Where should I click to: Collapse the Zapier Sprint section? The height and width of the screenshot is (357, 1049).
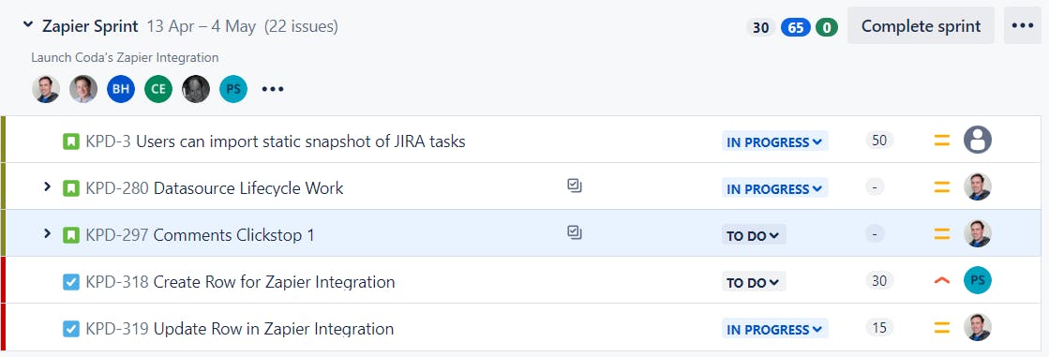(x=28, y=25)
